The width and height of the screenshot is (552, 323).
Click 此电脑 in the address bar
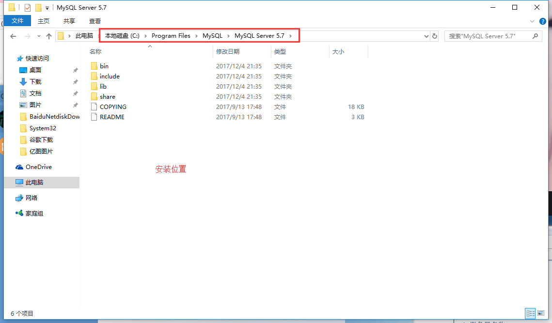point(84,36)
